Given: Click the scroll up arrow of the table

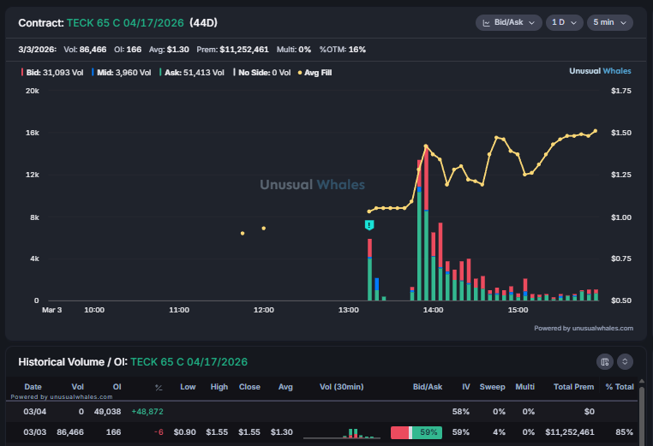Looking at the screenshot, I should (642, 381).
